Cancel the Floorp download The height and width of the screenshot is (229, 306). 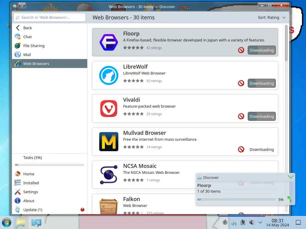coord(241,50)
